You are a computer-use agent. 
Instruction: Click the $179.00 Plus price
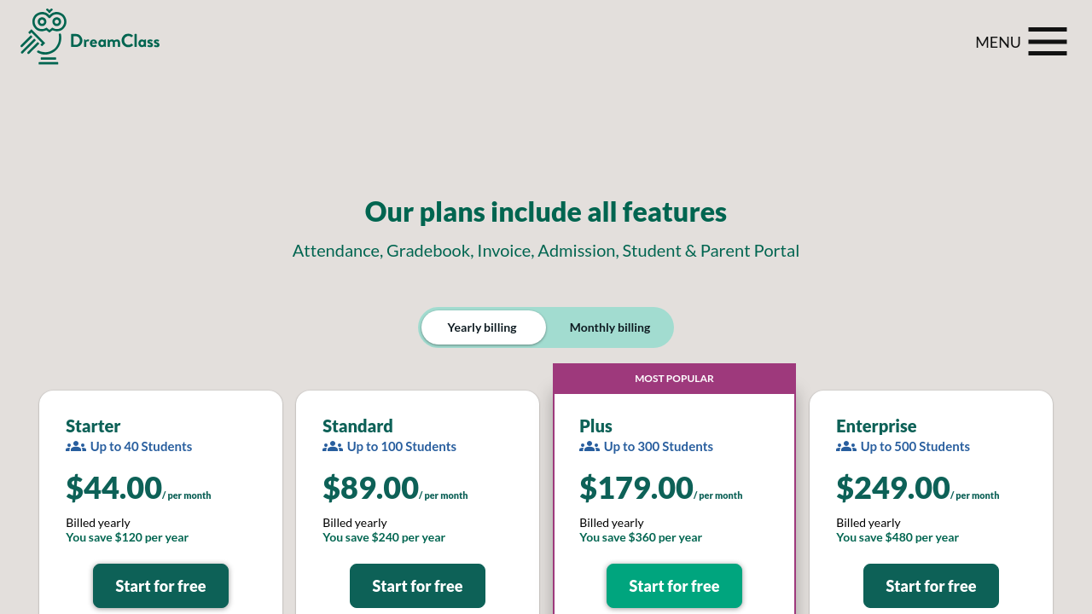click(x=636, y=488)
